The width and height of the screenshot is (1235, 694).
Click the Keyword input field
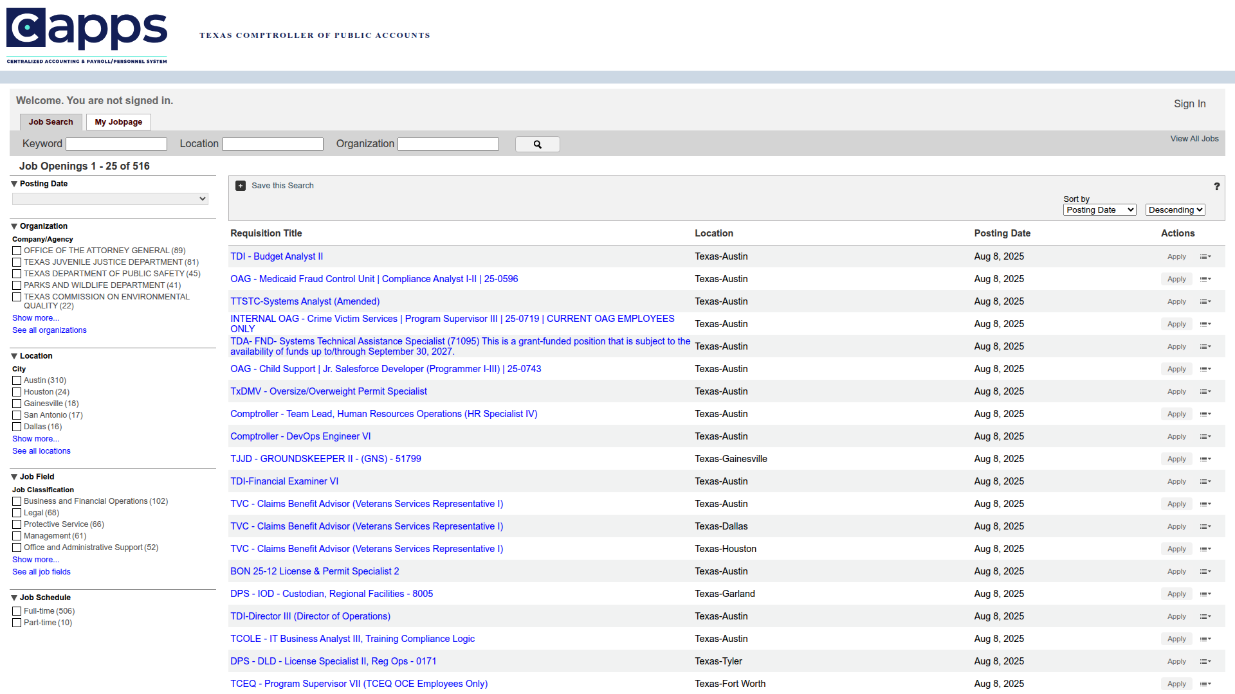[x=116, y=145]
